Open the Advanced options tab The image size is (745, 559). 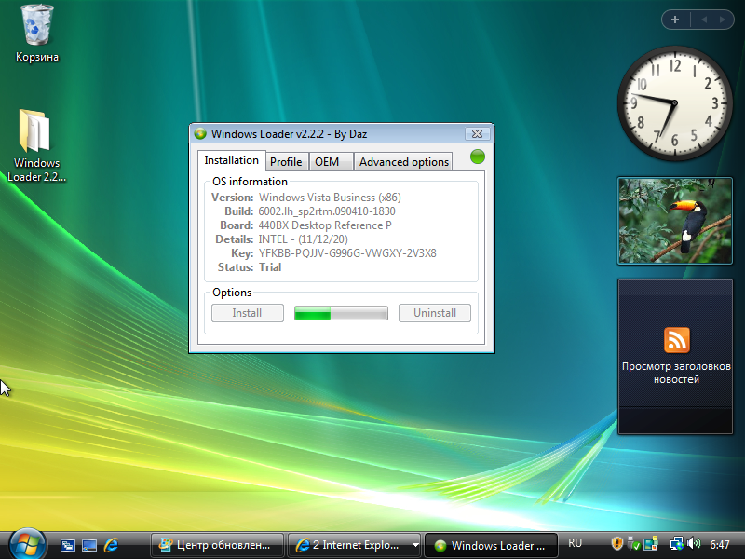point(404,162)
